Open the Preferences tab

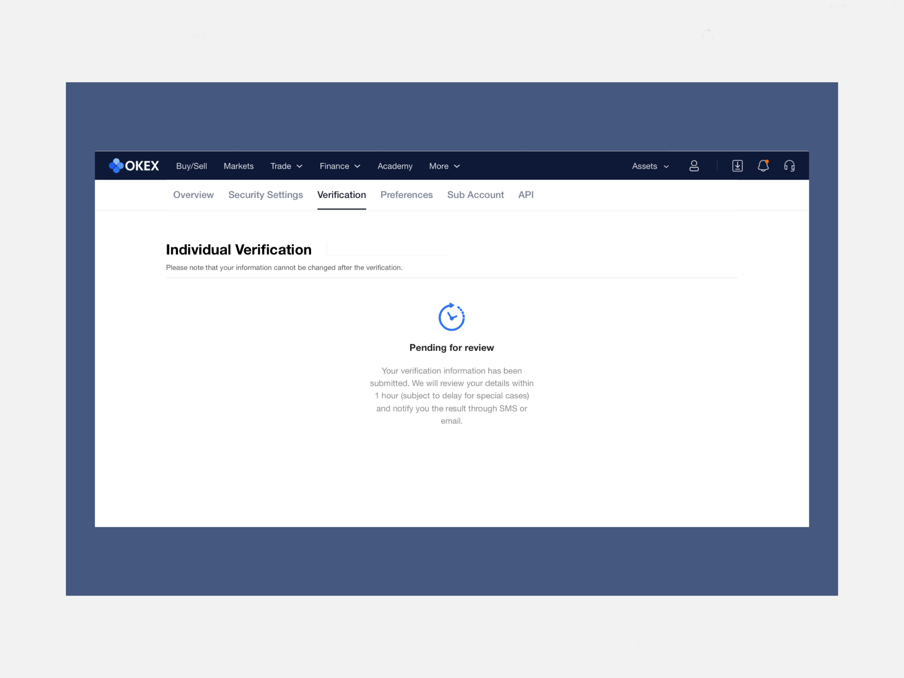click(x=406, y=195)
